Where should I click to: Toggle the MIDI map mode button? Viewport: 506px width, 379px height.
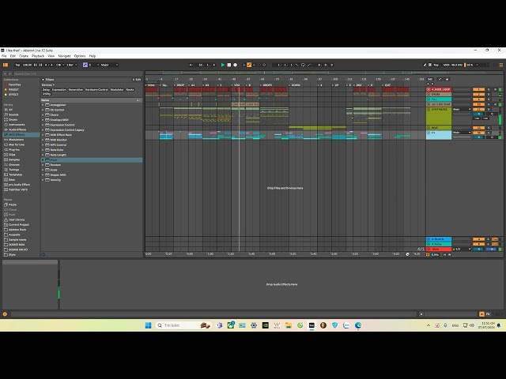pyautogui.click(x=446, y=65)
